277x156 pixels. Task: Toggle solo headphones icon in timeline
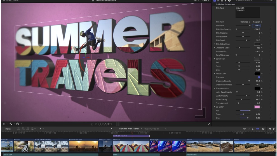253,129
